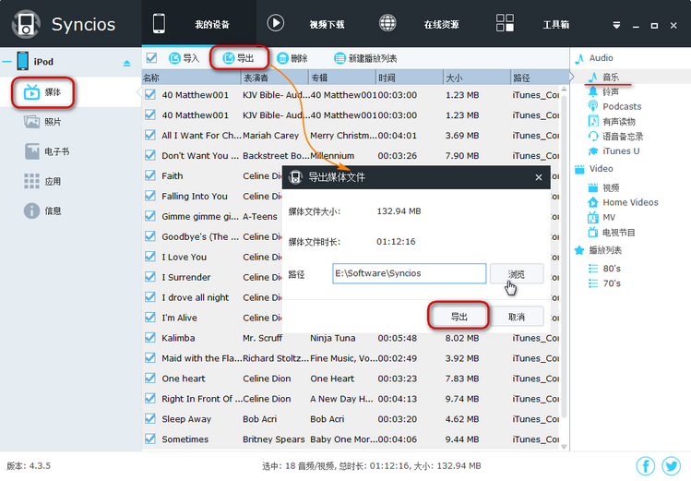Viewport: 691px width, 481px height.
Task: Sort by the 名称 column header
Action: coord(191,78)
